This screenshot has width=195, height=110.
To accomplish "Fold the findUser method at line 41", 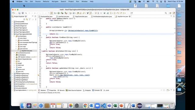I will point(42,37).
